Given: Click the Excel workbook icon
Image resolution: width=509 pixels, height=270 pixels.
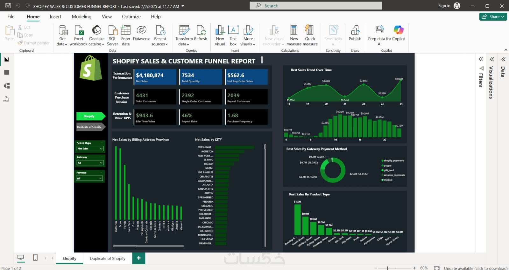Looking at the screenshot, I should 79,30.
